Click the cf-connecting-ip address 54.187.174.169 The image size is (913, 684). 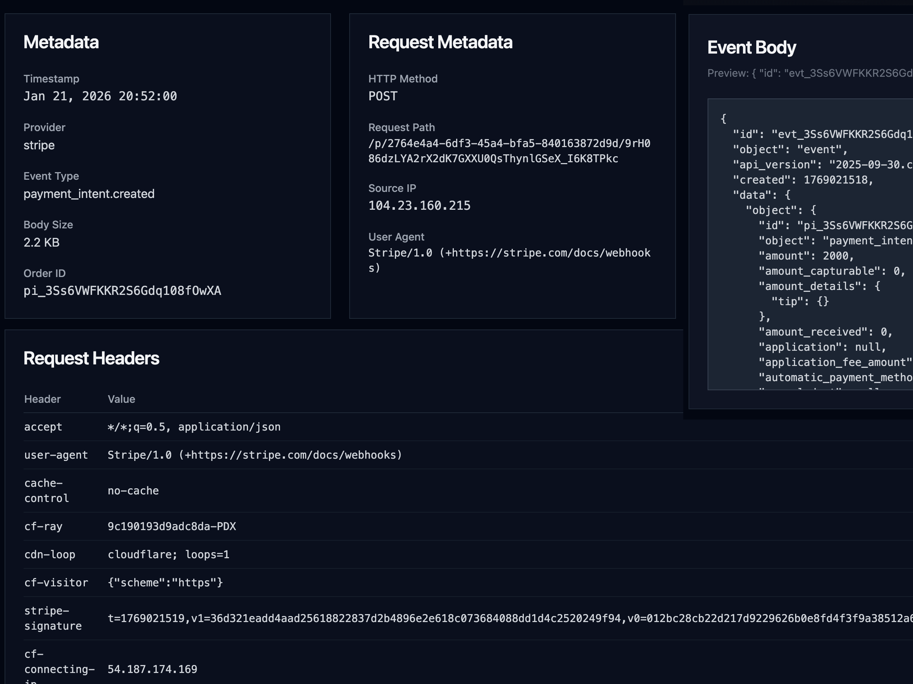pyautogui.click(x=152, y=669)
